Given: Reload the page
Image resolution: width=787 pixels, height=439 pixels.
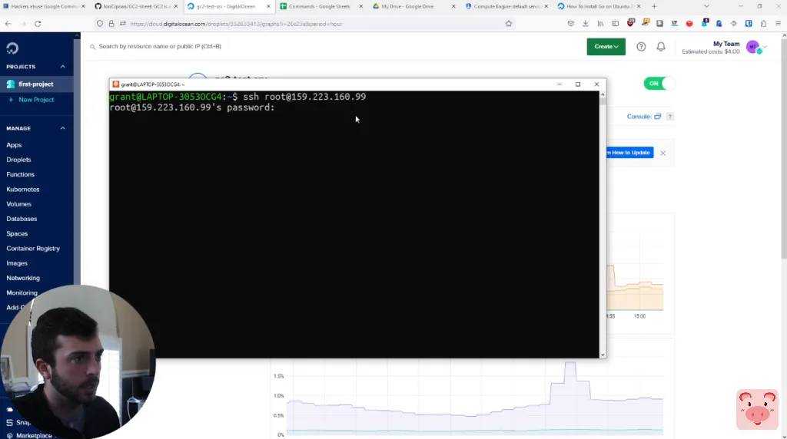Looking at the screenshot, I should coord(38,24).
